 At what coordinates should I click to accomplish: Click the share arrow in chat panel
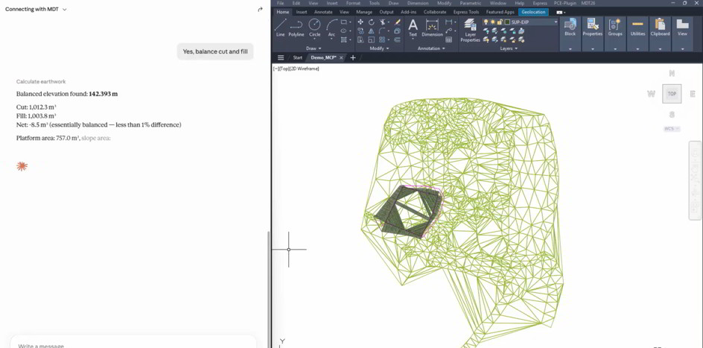click(260, 9)
